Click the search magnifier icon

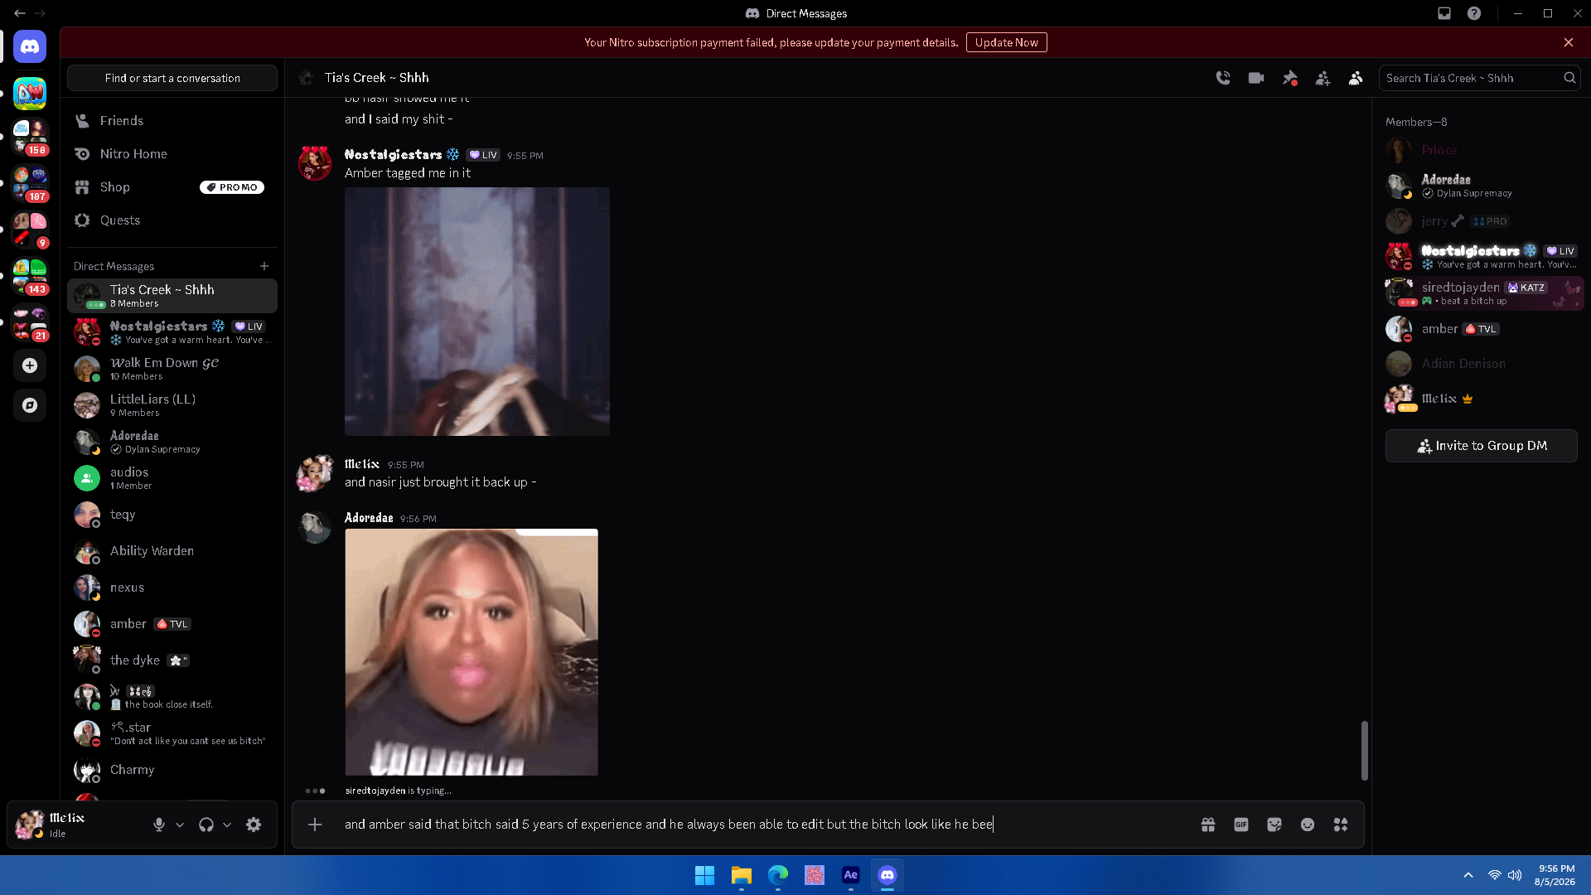click(x=1569, y=78)
